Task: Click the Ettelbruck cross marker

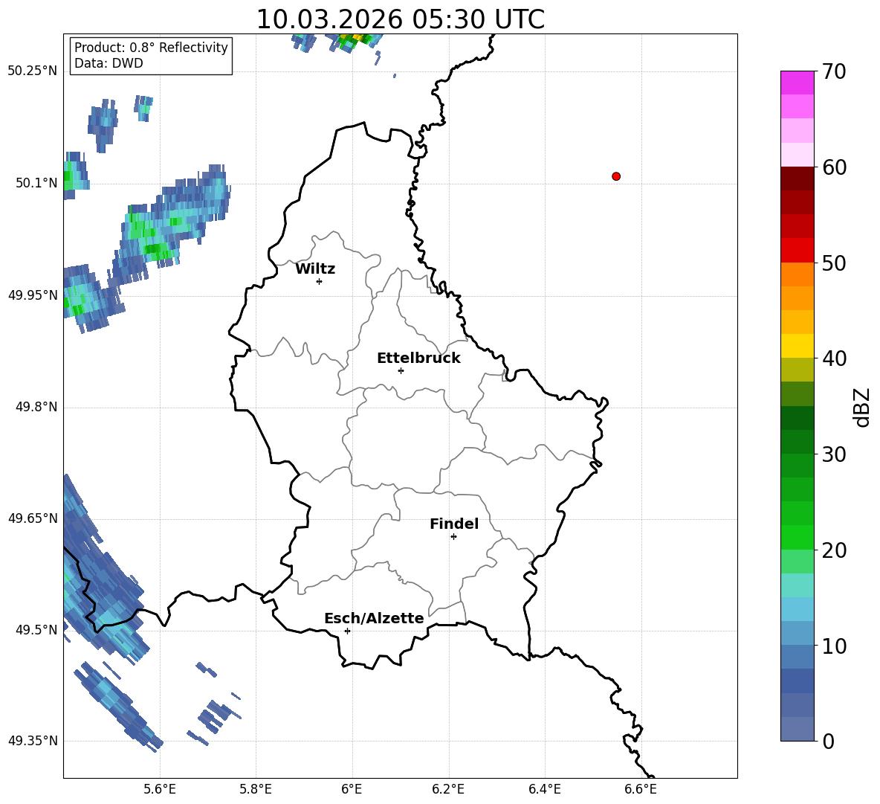Action: coord(401,370)
